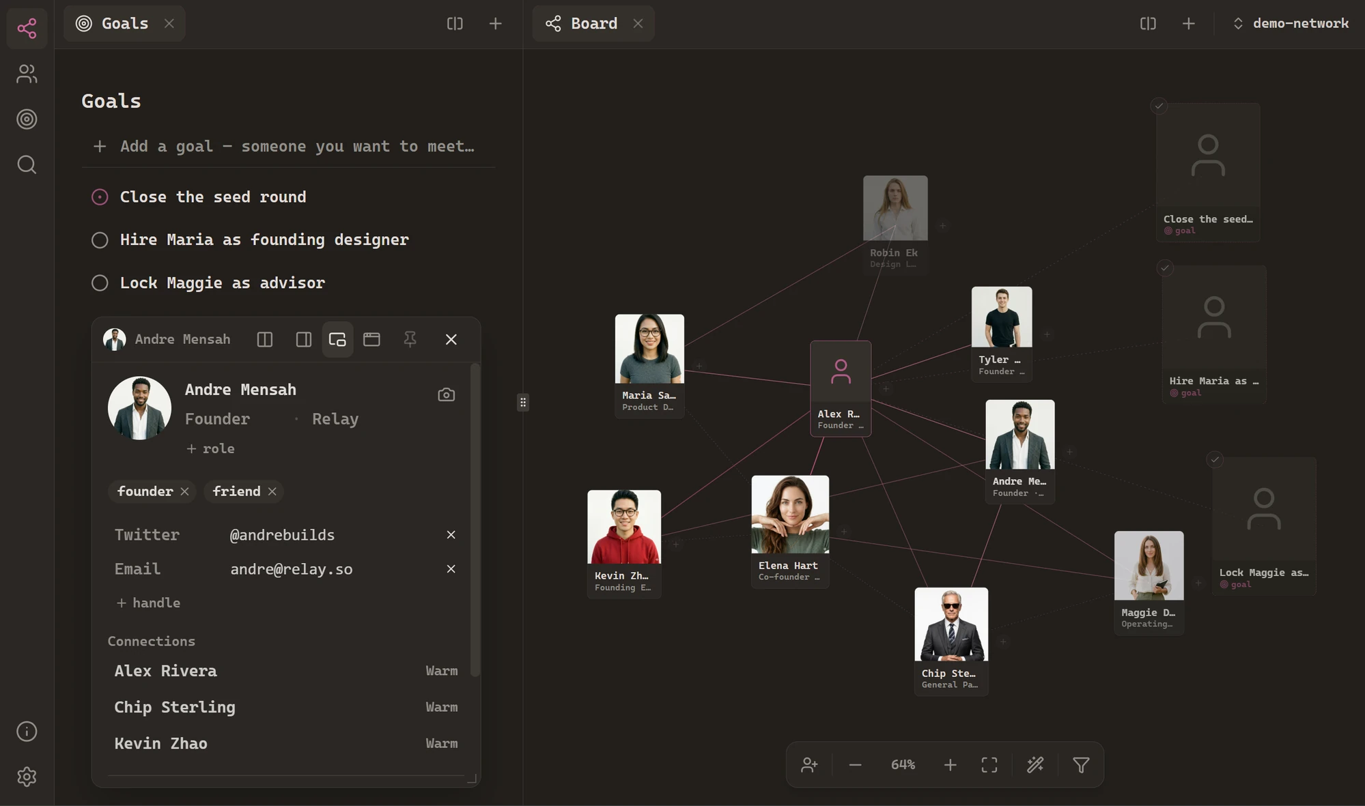Open the People icon in sidebar
Image resolution: width=1365 pixels, height=806 pixels.
[x=27, y=74]
